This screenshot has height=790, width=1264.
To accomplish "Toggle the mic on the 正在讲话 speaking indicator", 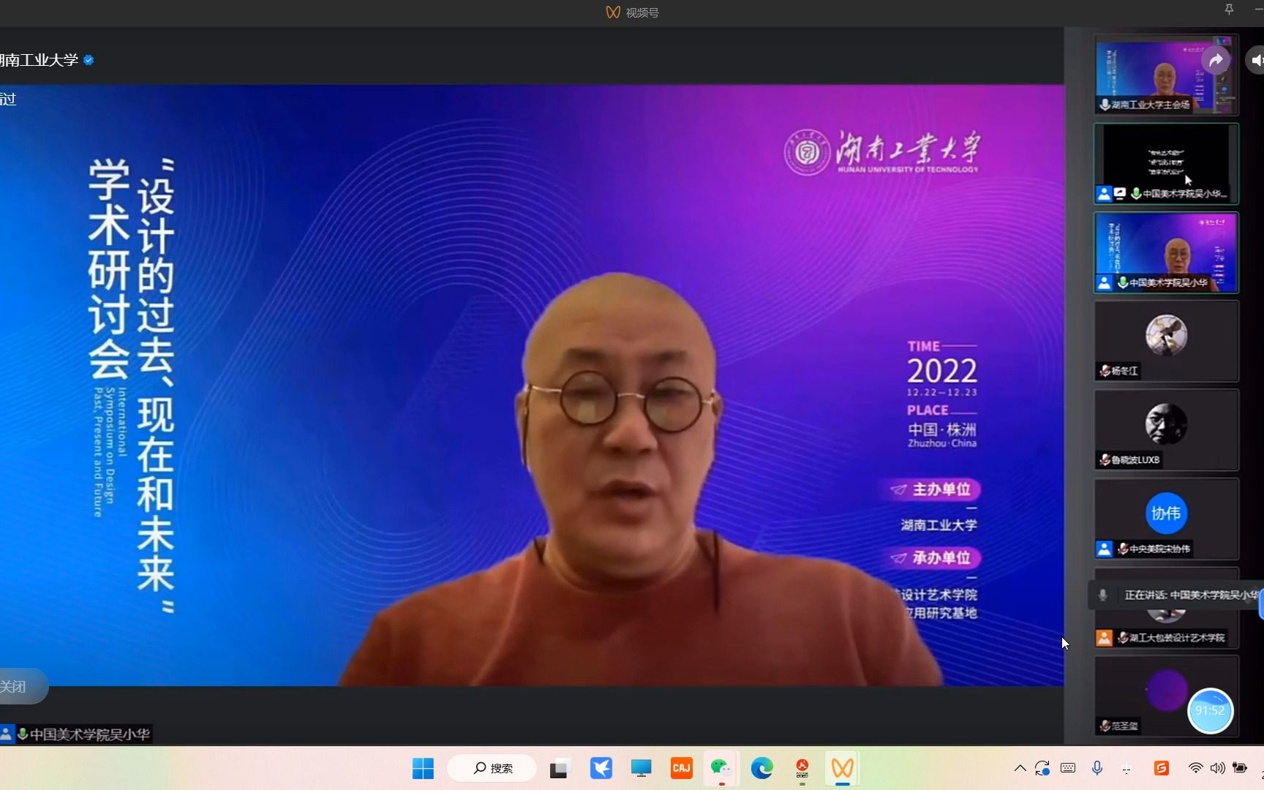I will (1102, 595).
